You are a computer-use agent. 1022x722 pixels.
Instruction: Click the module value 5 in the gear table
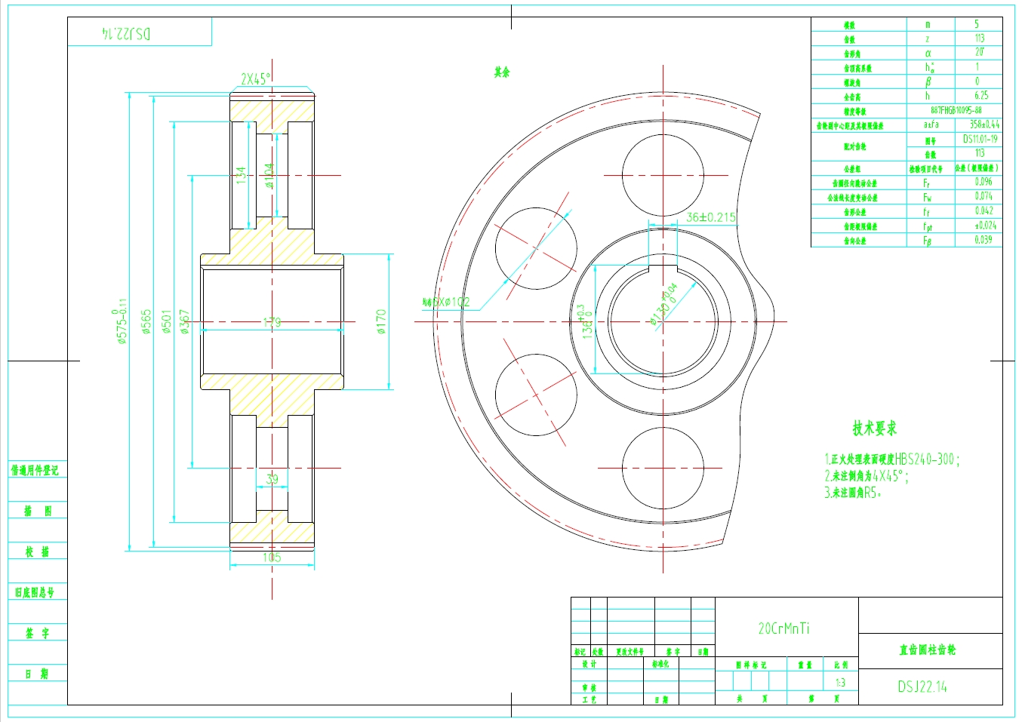[976, 24]
